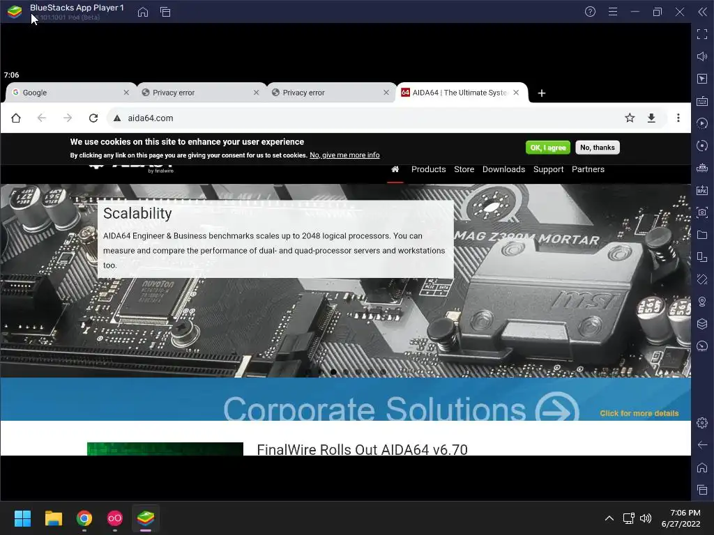Image resolution: width=714 pixels, height=535 pixels.
Task: Open Chrome from the taskbar
Action: (84, 518)
